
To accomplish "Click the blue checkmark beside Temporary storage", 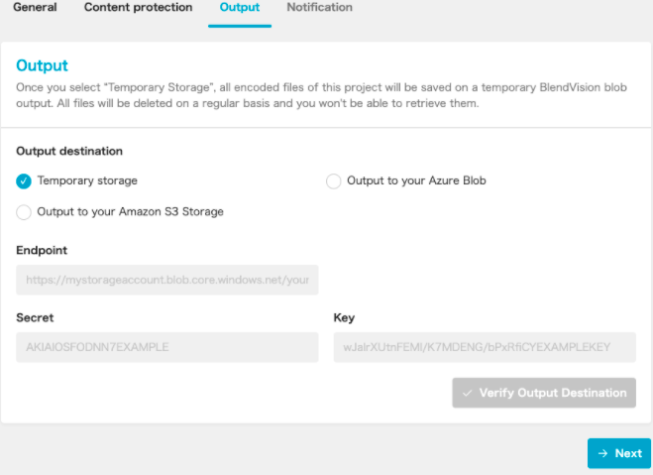I will point(24,181).
